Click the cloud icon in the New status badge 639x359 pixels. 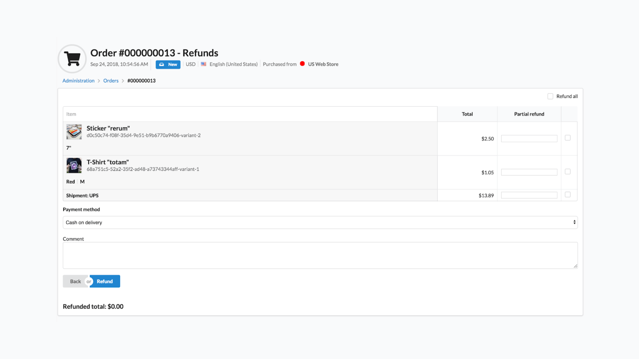click(162, 64)
